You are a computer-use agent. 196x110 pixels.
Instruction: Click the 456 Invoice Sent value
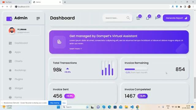58,96
